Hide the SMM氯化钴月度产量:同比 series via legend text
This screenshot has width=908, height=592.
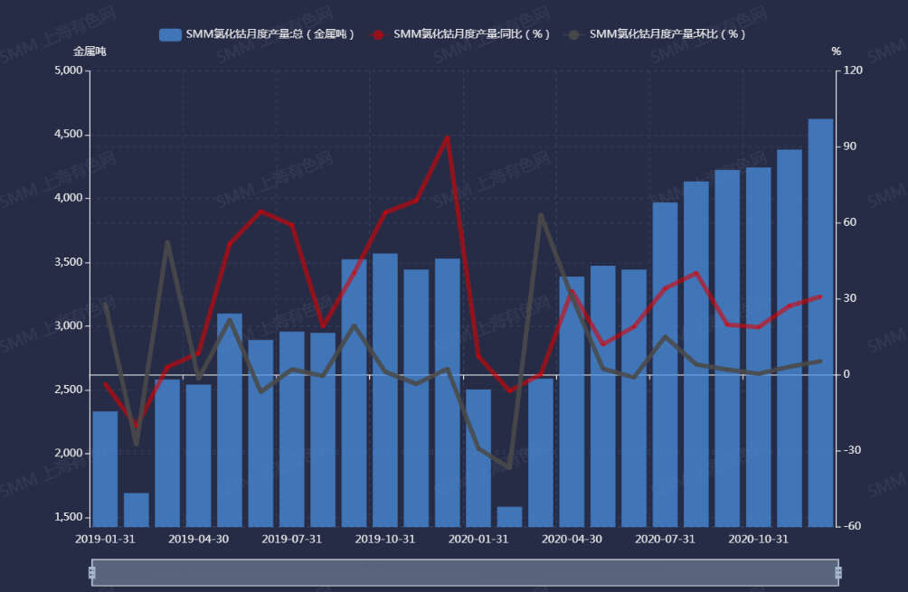(x=471, y=34)
